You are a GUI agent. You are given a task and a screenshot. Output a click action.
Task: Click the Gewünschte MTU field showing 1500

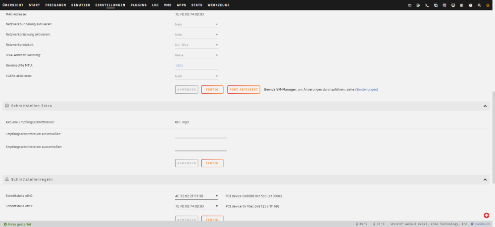pos(197,66)
